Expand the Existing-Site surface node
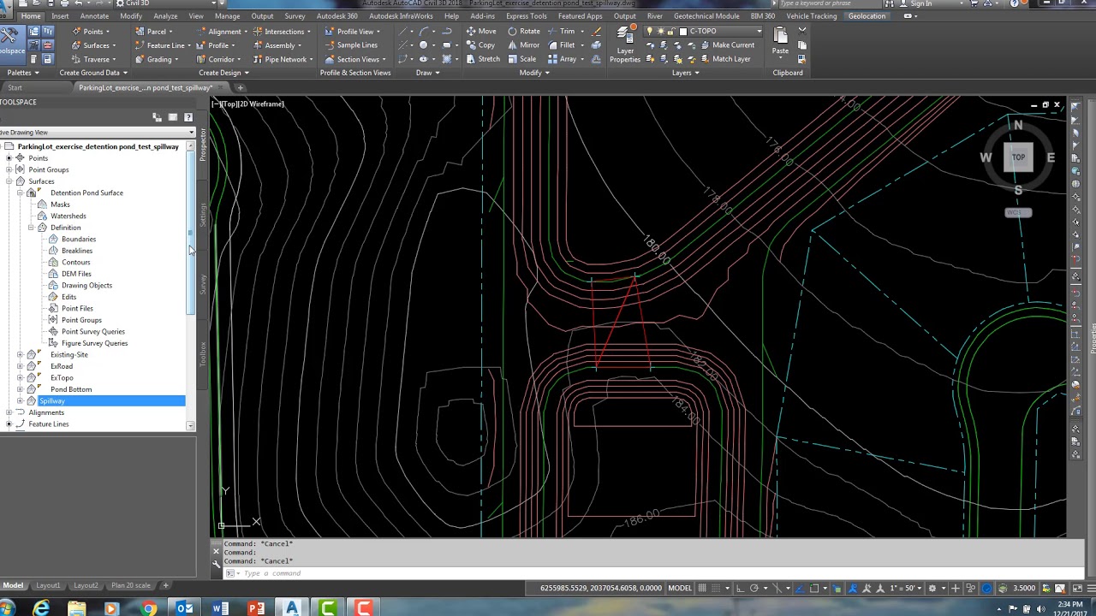The height and width of the screenshot is (616, 1096). click(x=20, y=354)
